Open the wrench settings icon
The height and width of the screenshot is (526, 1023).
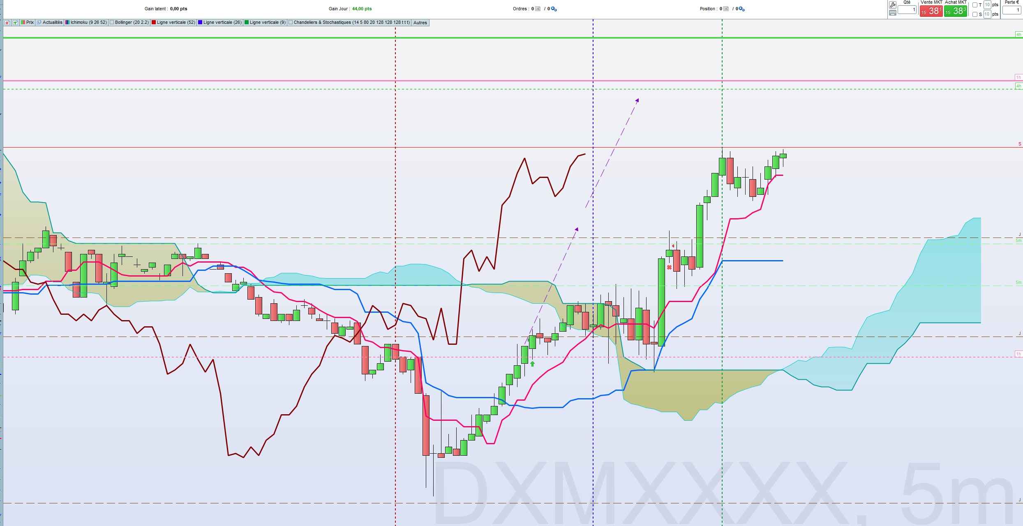pos(892,5)
